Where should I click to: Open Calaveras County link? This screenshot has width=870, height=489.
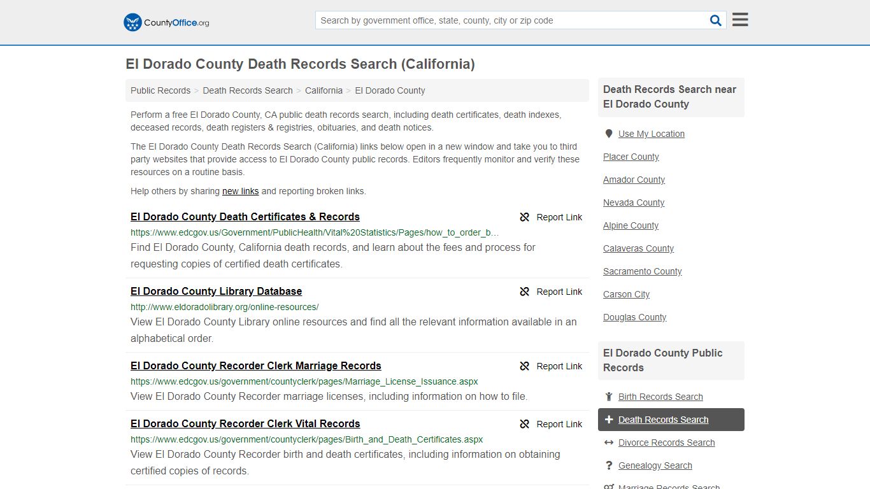click(638, 248)
